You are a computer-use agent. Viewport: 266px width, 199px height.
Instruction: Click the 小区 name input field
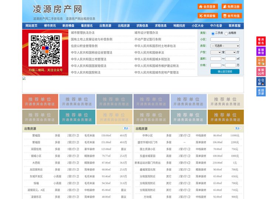click(225, 39)
